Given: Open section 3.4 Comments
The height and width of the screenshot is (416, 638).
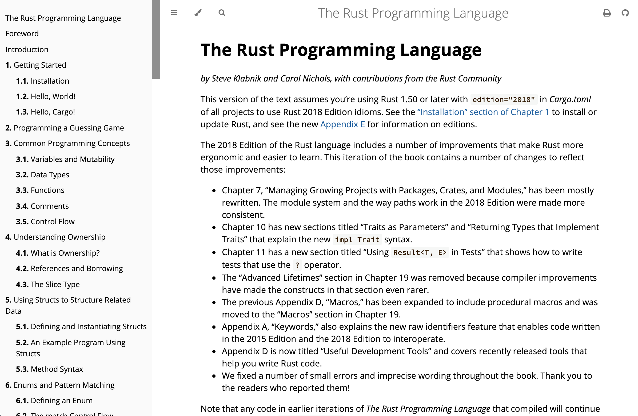Looking at the screenshot, I should 42,206.
